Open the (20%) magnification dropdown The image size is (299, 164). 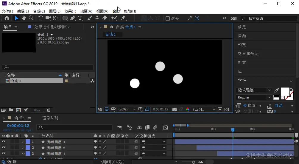[127, 109]
